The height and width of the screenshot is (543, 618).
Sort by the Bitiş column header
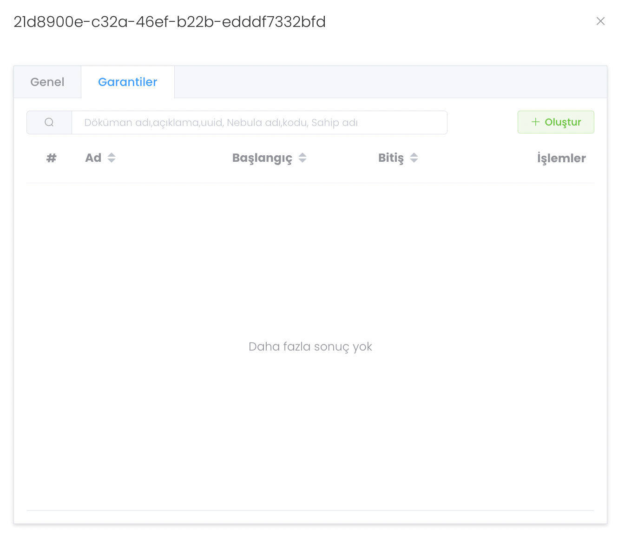[391, 158]
